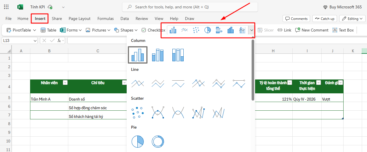This screenshot has height=152, width=367.
Task: Select Scatter with Straight Lines option
Action: tap(219, 113)
